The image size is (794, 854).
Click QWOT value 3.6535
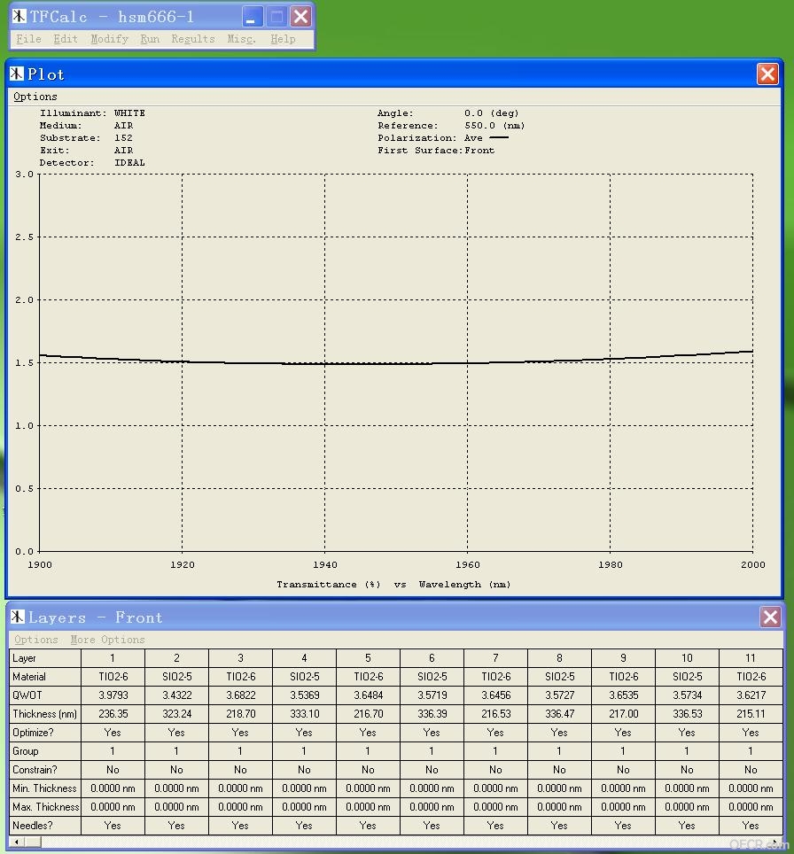pyautogui.click(x=623, y=695)
